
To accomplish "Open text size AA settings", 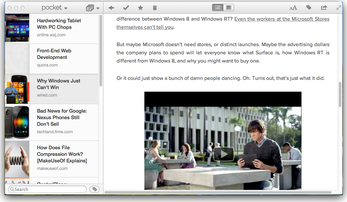I will [293, 8].
